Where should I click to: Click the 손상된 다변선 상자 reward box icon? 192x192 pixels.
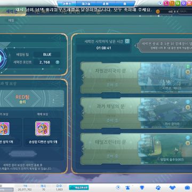[x=43, y=129]
